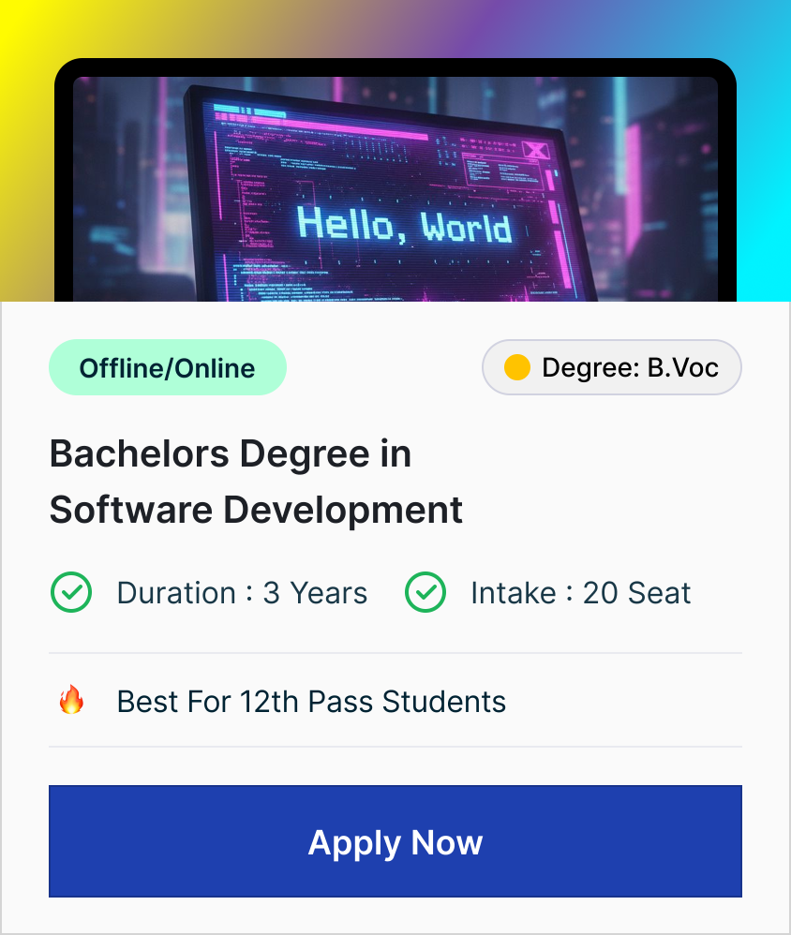Select the Offline/Online mode badge

pos(167,367)
